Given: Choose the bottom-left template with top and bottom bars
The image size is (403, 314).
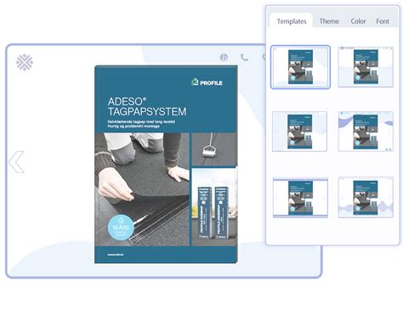Looking at the screenshot, I should coord(300,198).
